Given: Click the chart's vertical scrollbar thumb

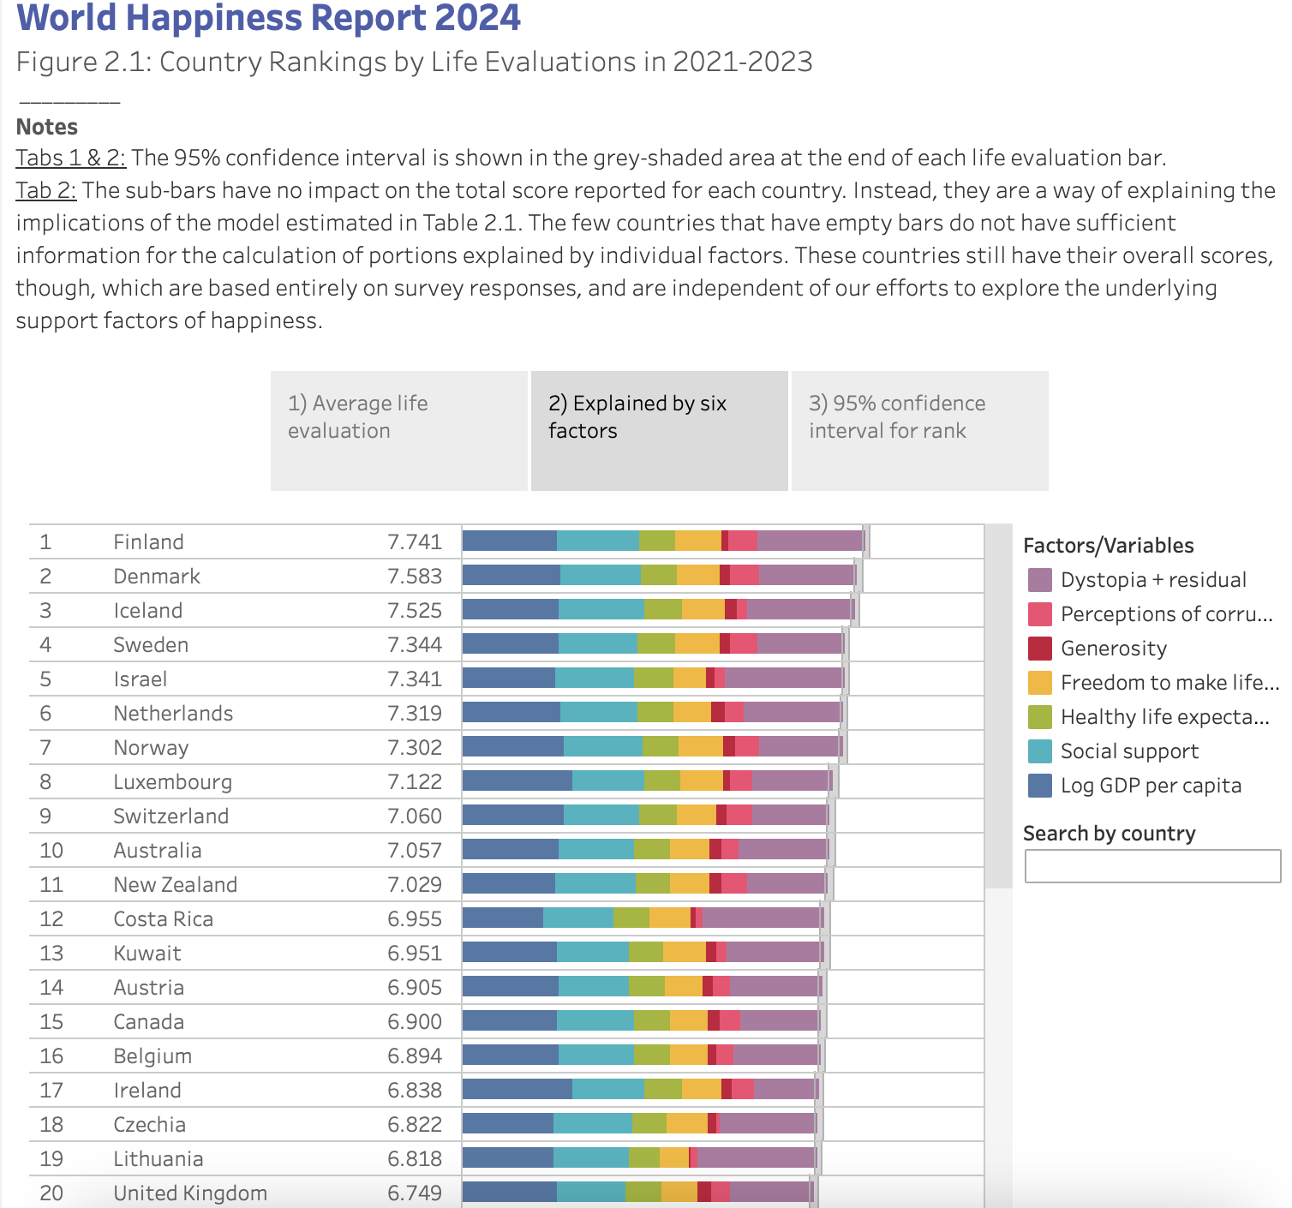Looking at the screenshot, I should 998,707.
